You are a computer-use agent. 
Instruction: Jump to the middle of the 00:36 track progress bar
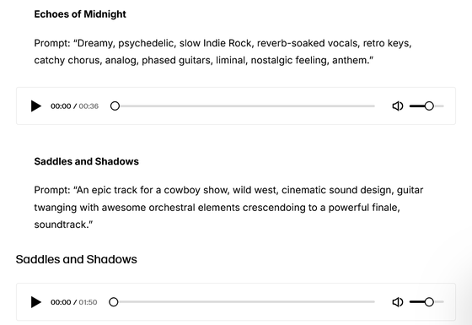(x=243, y=106)
